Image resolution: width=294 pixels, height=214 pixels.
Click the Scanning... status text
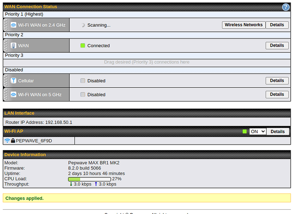99,25
